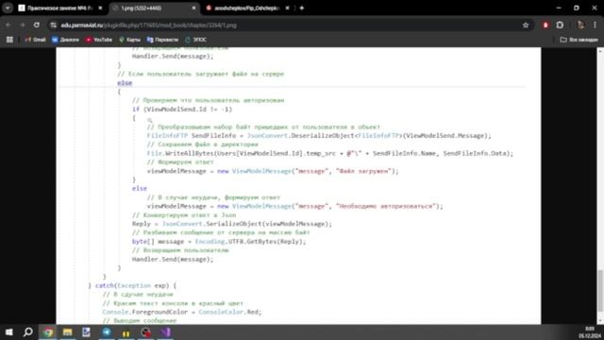Open the ЭПОС bookmark
This screenshot has width=604, height=340.
[x=195, y=40]
